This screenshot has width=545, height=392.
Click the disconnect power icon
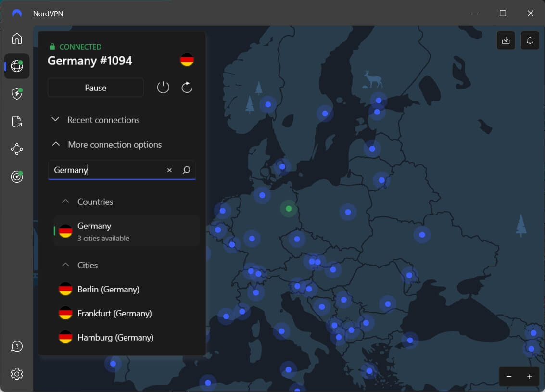tap(163, 87)
